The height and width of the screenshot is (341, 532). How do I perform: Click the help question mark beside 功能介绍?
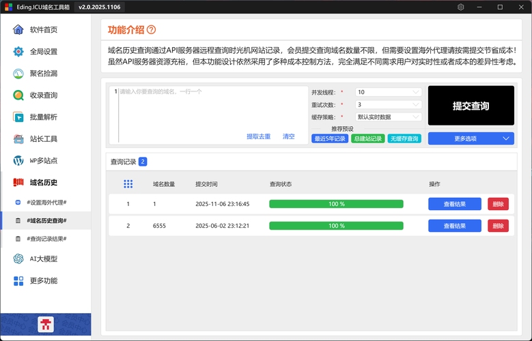tap(152, 30)
